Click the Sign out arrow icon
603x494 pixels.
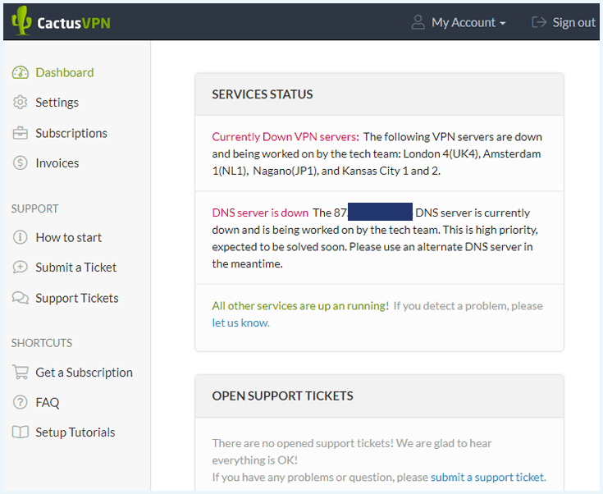tap(539, 22)
